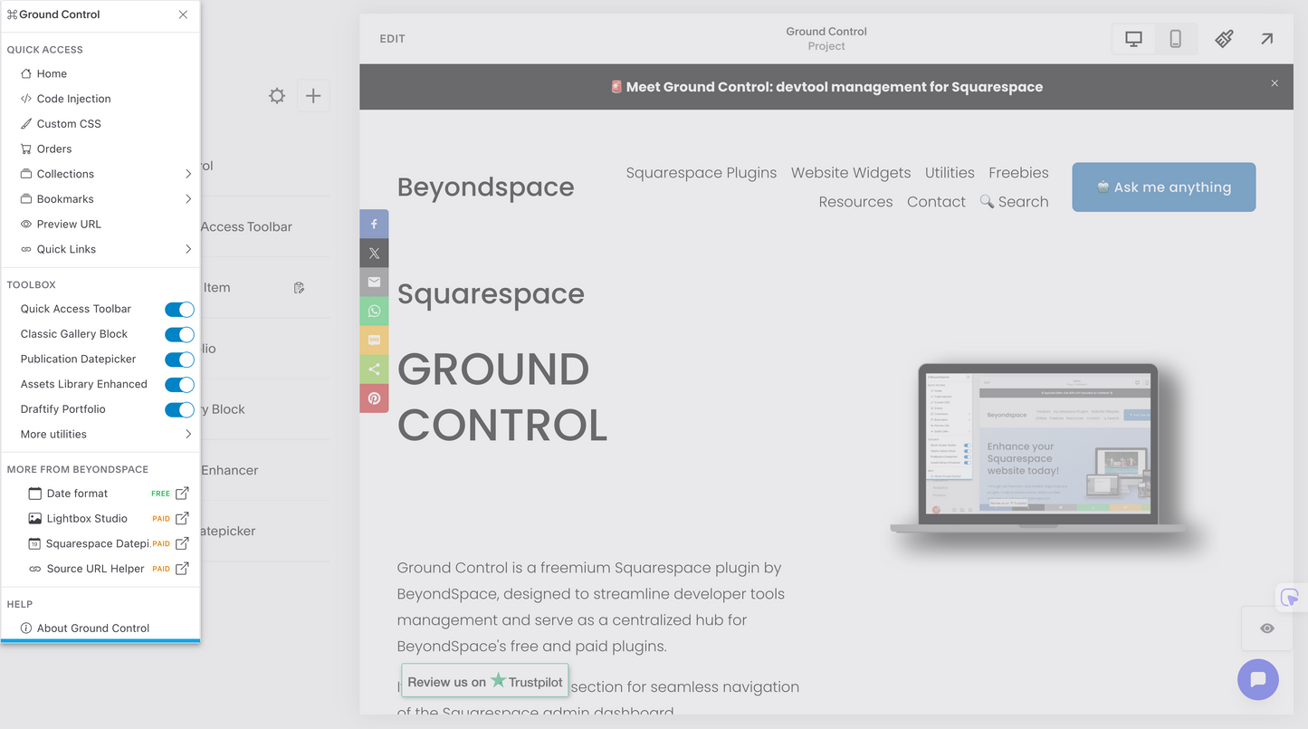Screen dimensions: 1308x729
Task: Toggle Assets Library Enhanced switch
Action: [179, 385]
